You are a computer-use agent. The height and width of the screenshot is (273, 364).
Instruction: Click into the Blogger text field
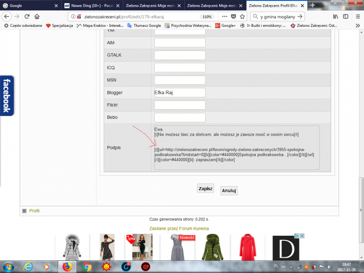click(x=180, y=93)
